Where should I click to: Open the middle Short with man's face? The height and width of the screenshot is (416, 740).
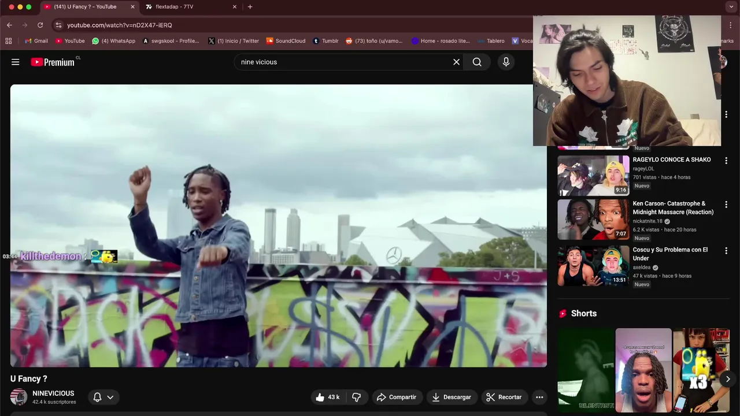pyautogui.click(x=643, y=370)
